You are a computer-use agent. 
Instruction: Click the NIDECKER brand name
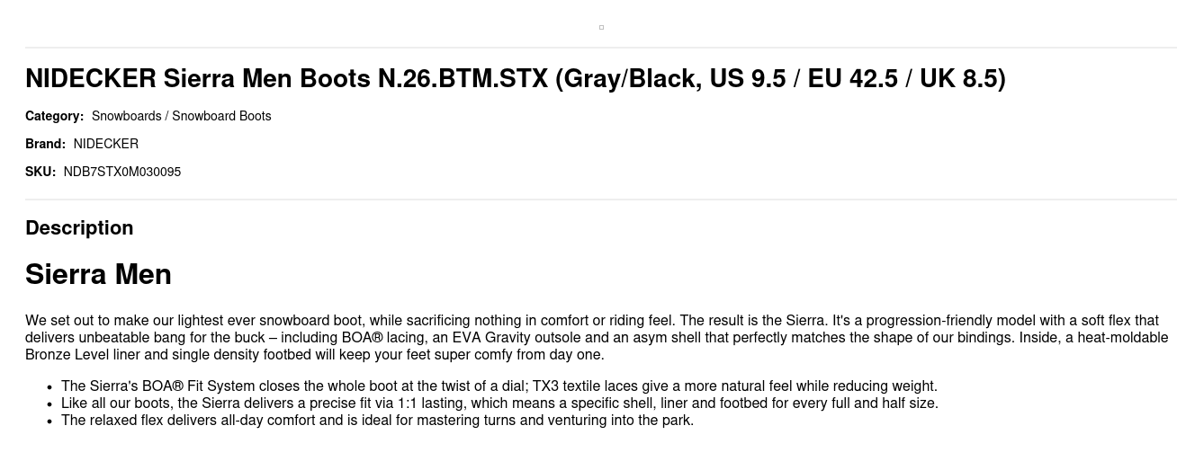(106, 144)
